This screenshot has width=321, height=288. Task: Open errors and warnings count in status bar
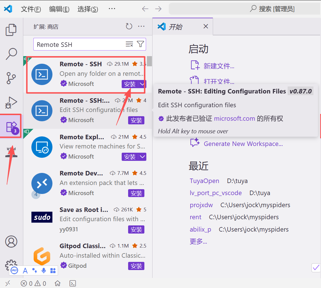coord(33,283)
